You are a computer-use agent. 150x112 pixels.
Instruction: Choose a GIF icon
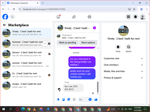pos(74,99)
